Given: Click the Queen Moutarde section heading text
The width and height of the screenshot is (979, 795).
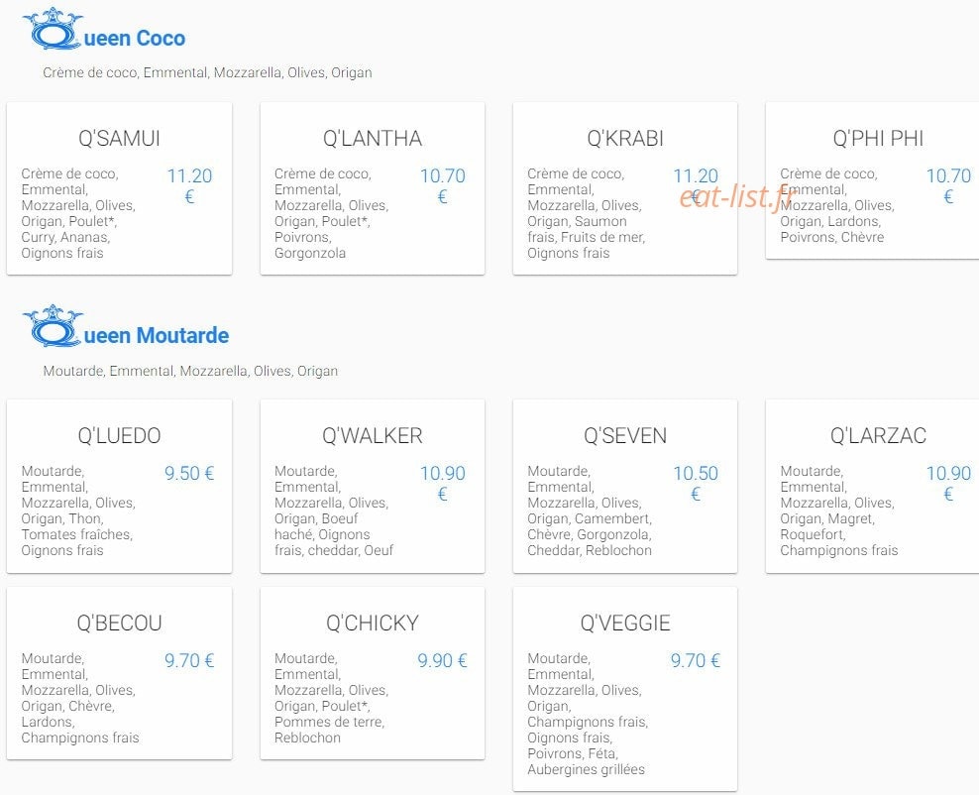Looking at the screenshot, I should point(157,335).
